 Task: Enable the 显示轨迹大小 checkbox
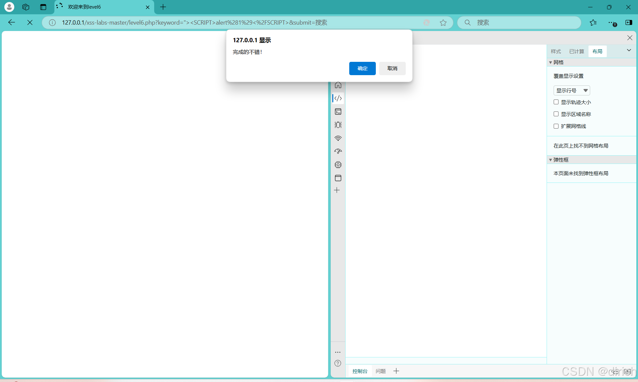point(556,102)
